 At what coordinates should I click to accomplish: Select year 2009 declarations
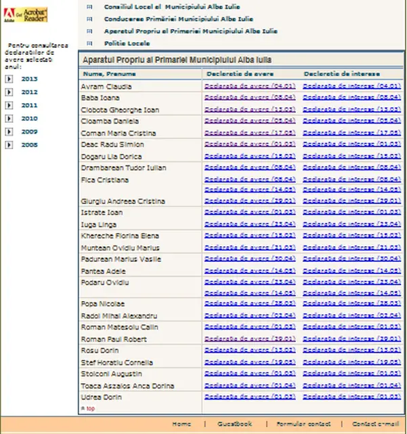[29, 132]
